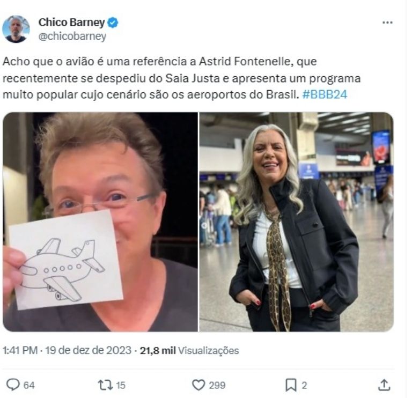Screen dimensions: 412x398
Task: Click the reply speech bubble icon
Action: [x=13, y=385]
